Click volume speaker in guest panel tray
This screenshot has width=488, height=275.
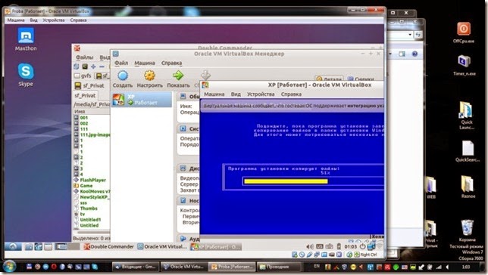pos(309,247)
